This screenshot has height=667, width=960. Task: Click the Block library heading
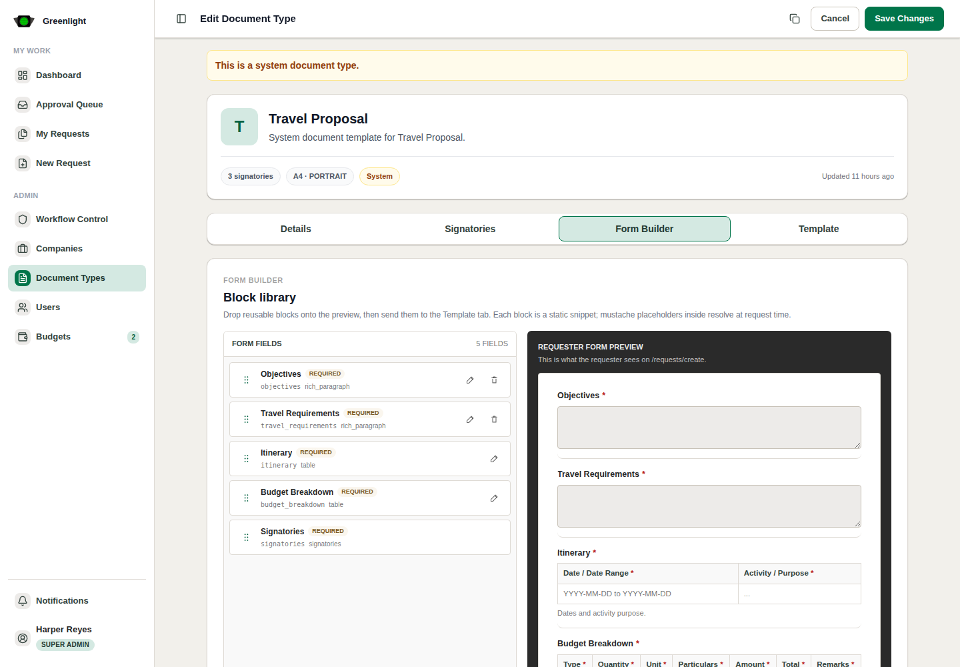click(x=259, y=297)
